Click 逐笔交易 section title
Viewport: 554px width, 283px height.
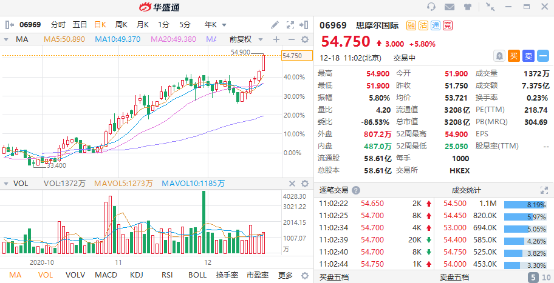pos(334,190)
